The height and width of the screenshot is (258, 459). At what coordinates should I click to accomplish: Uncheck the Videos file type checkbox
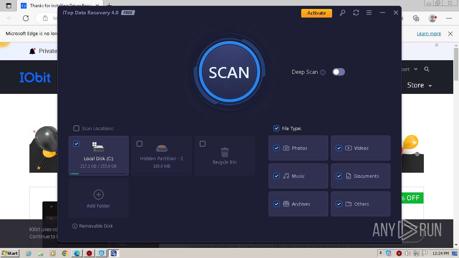tap(339, 148)
